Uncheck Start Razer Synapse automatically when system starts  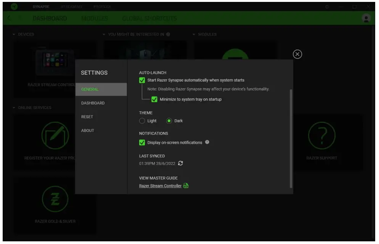142,80
